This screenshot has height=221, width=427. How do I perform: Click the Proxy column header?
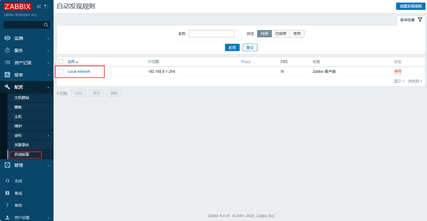tap(246, 61)
